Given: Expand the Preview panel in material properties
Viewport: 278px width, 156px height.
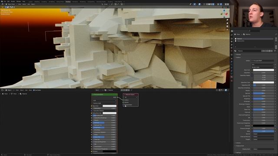Looking at the screenshot, I should coord(238,55).
